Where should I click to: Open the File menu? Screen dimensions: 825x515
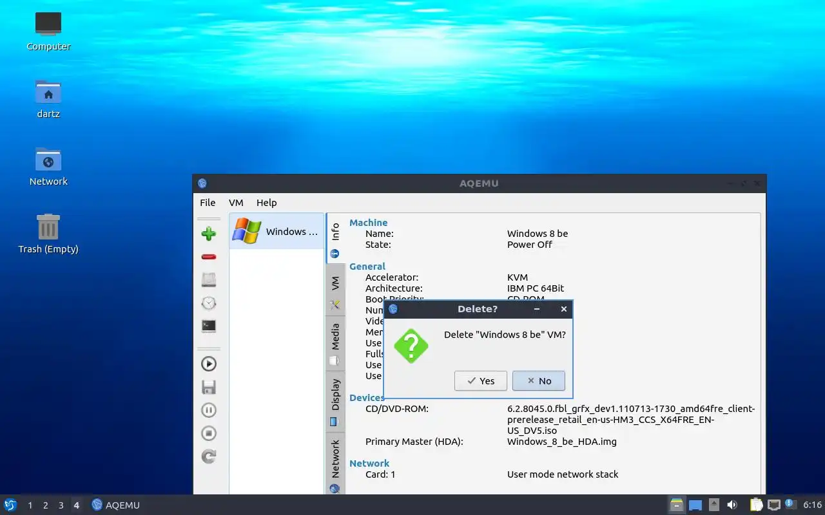point(208,202)
